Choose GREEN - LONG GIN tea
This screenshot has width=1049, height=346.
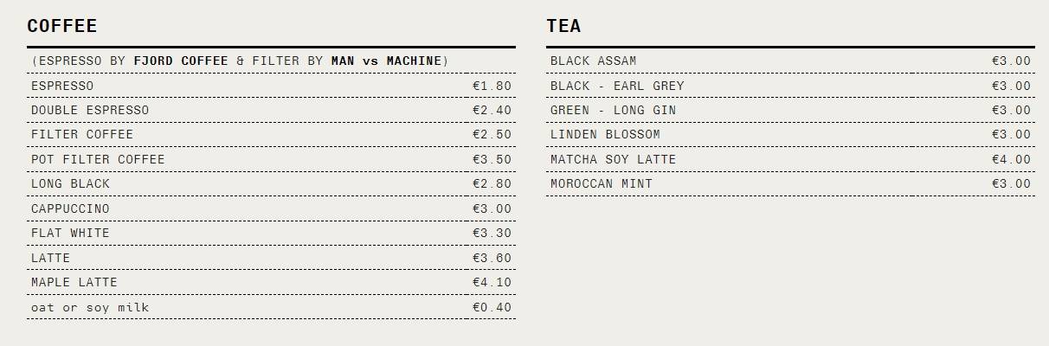(x=790, y=110)
